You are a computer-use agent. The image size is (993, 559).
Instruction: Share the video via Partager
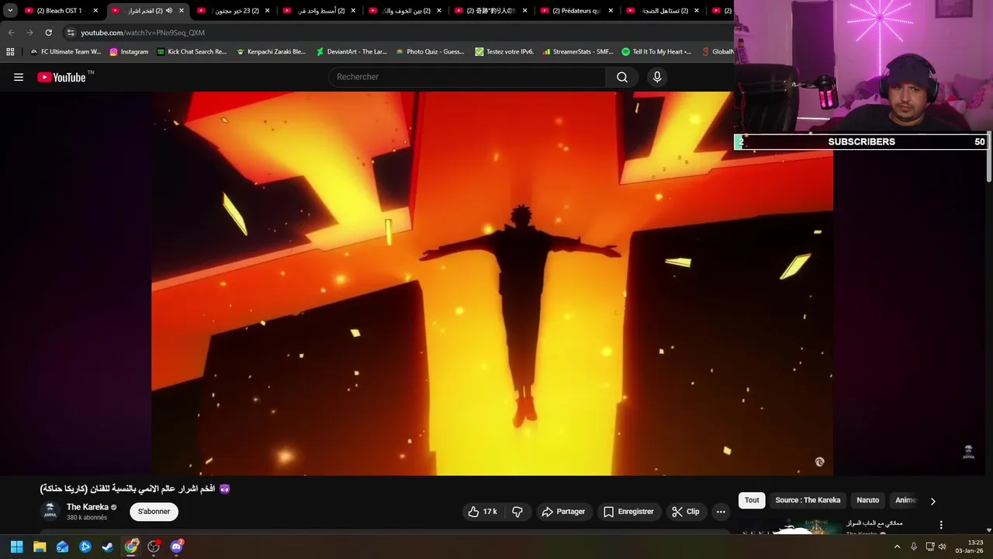[x=564, y=512]
